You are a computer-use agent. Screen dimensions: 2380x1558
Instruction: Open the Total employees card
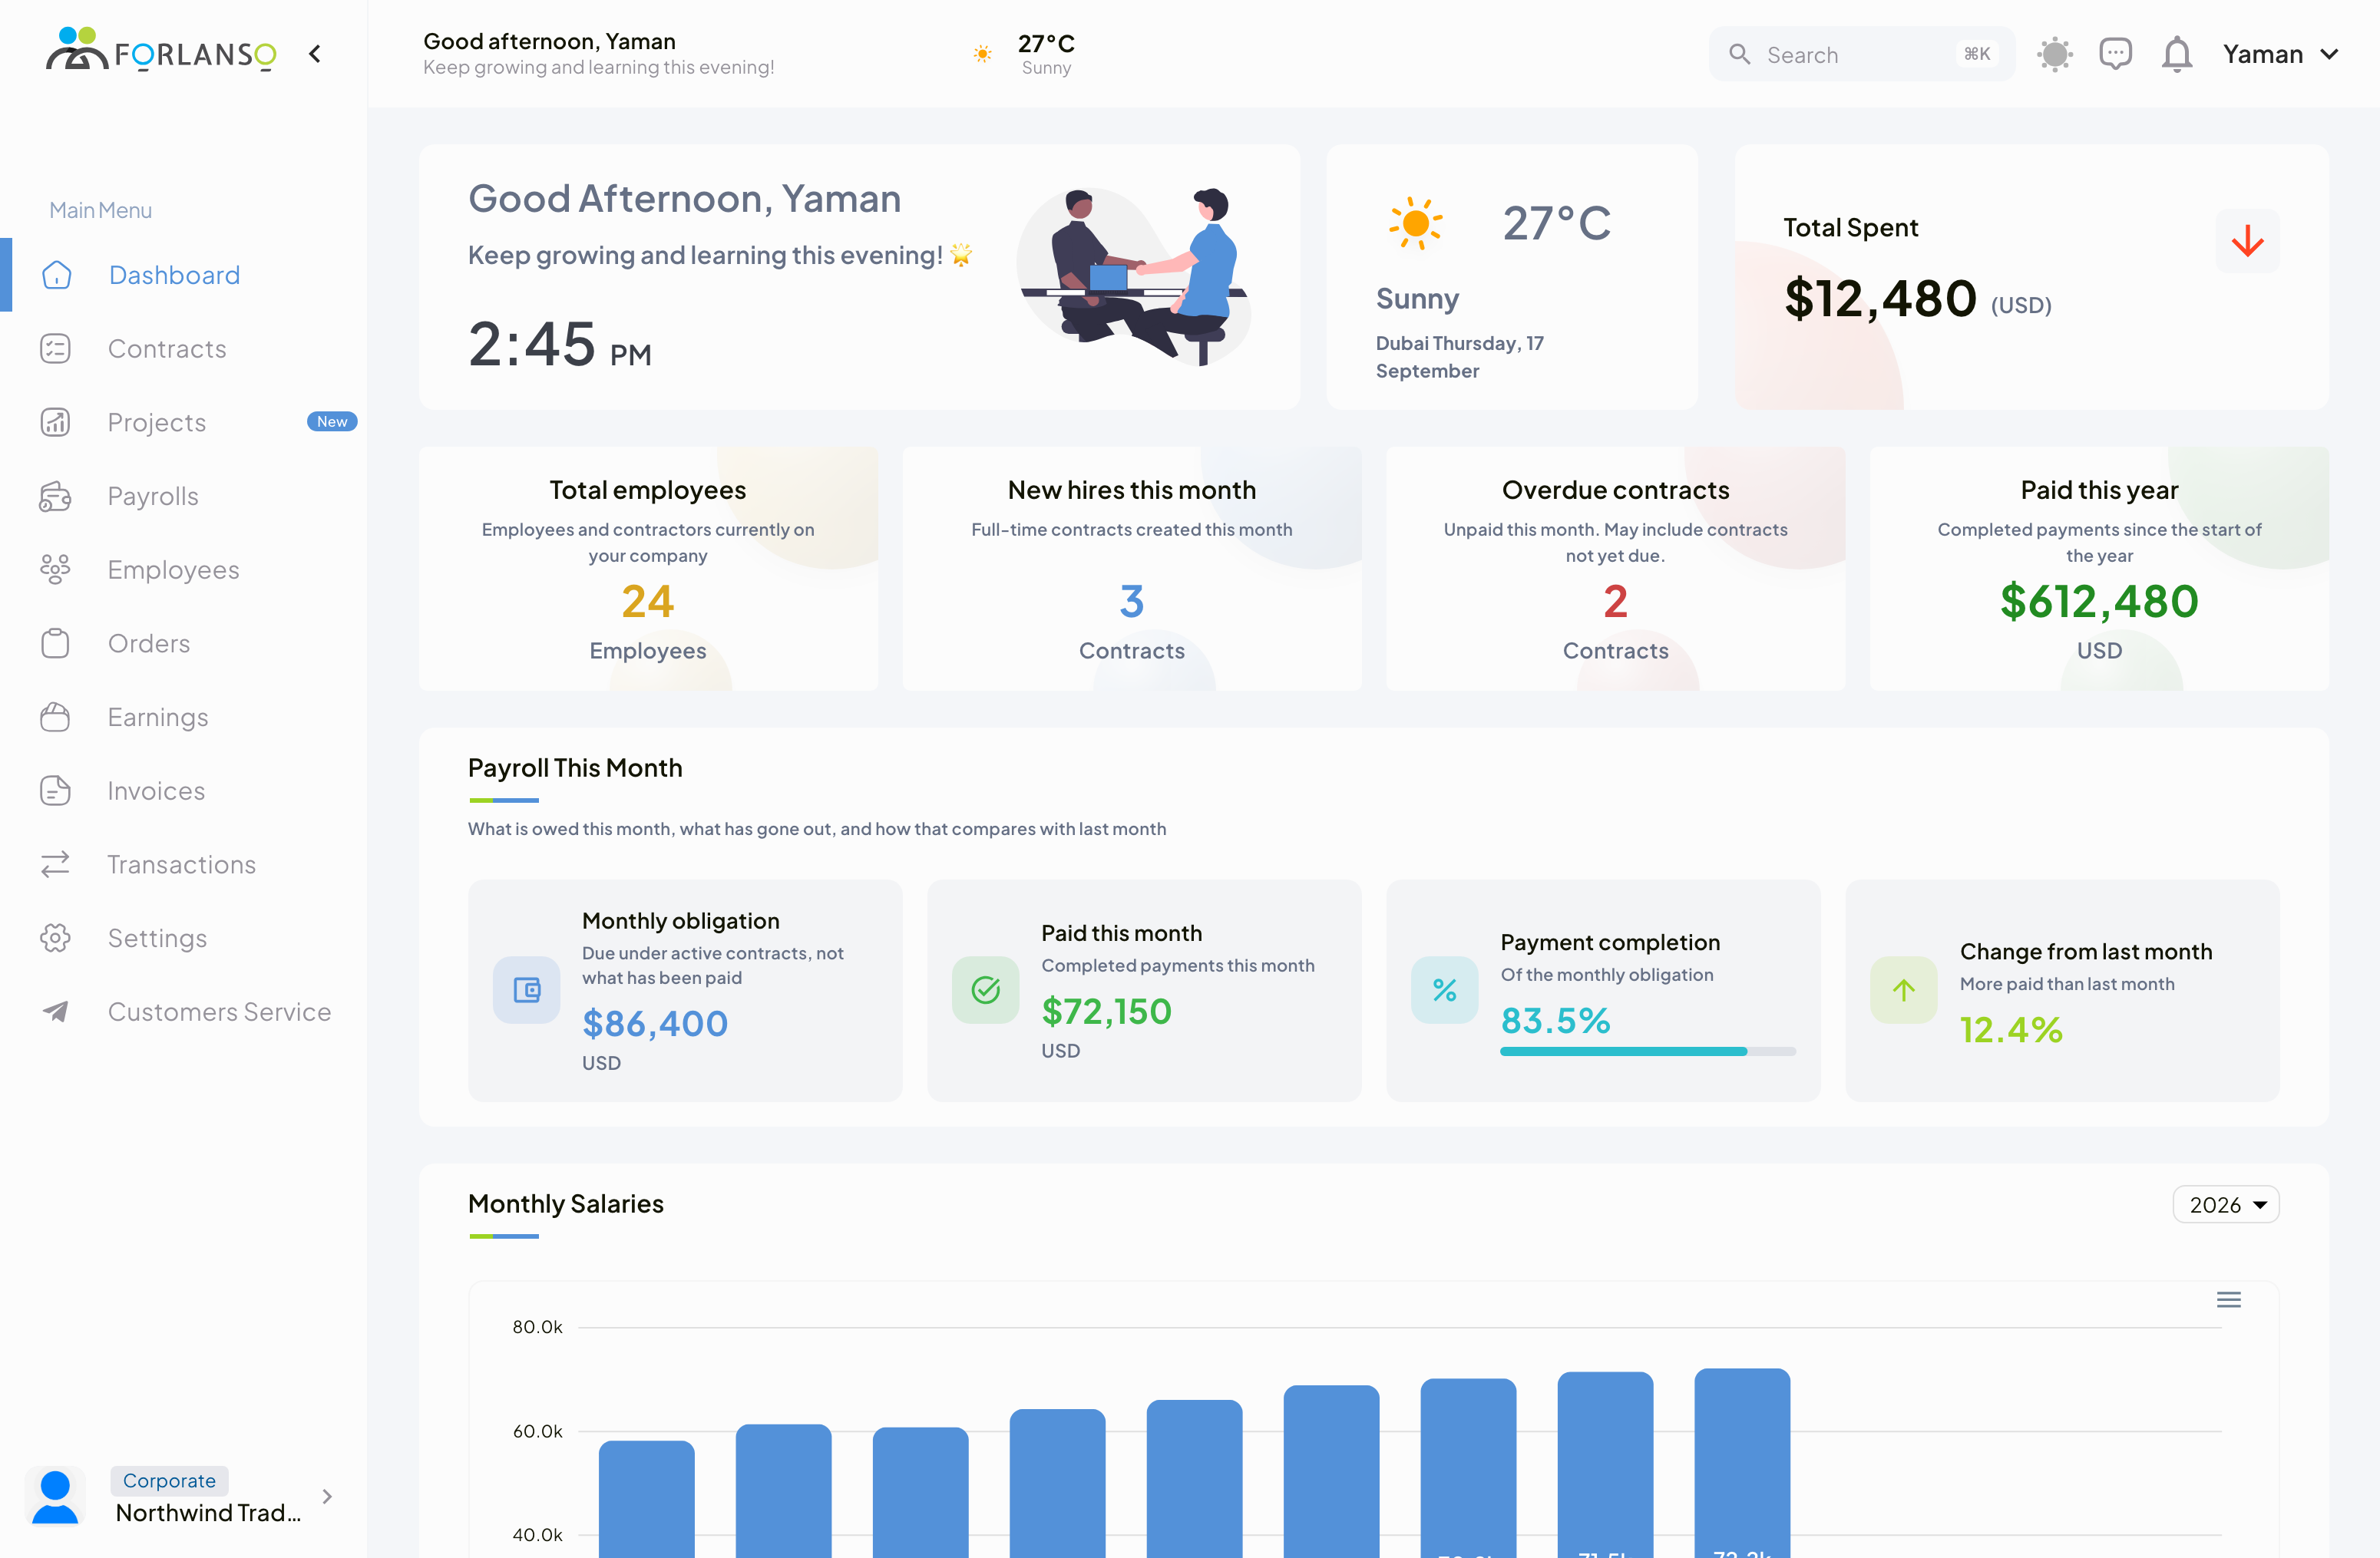[x=648, y=569]
